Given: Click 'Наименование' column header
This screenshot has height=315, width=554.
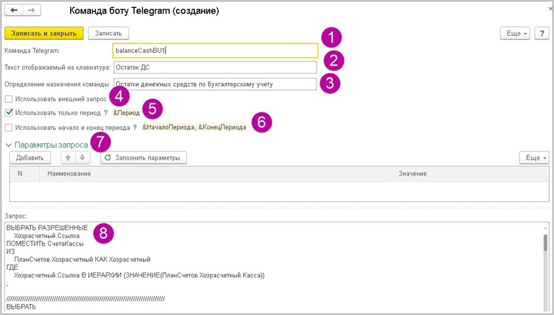Looking at the screenshot, I should tap(66, 174).
